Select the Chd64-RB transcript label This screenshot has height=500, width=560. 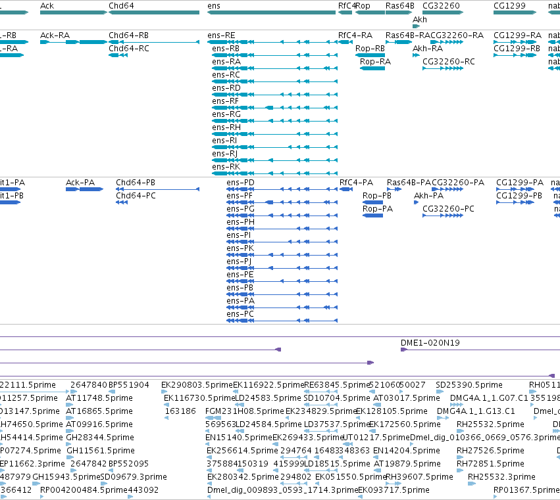click(x=128, y=35)
